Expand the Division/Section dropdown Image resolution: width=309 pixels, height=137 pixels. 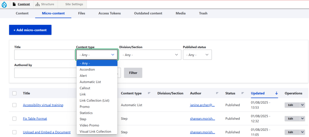(150, 55)
